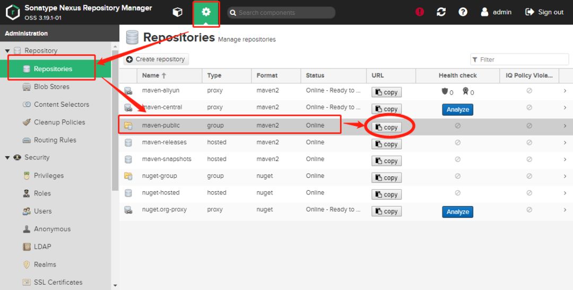Click the Sonatype Nexus logo
573x290 pixels.
point(13,12)
